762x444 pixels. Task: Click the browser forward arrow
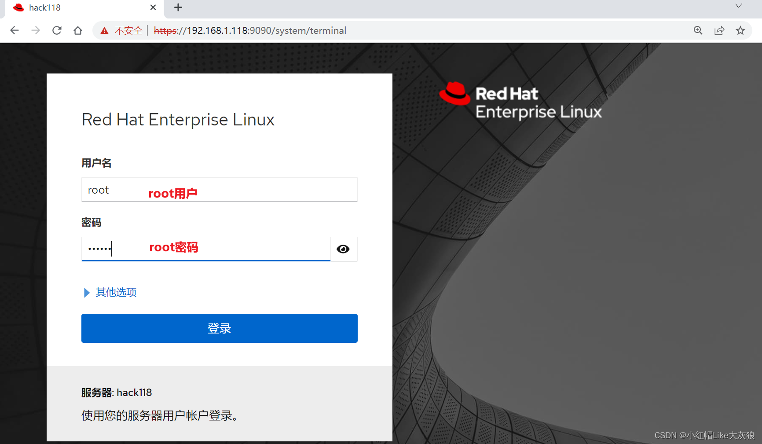coord(36,30)
